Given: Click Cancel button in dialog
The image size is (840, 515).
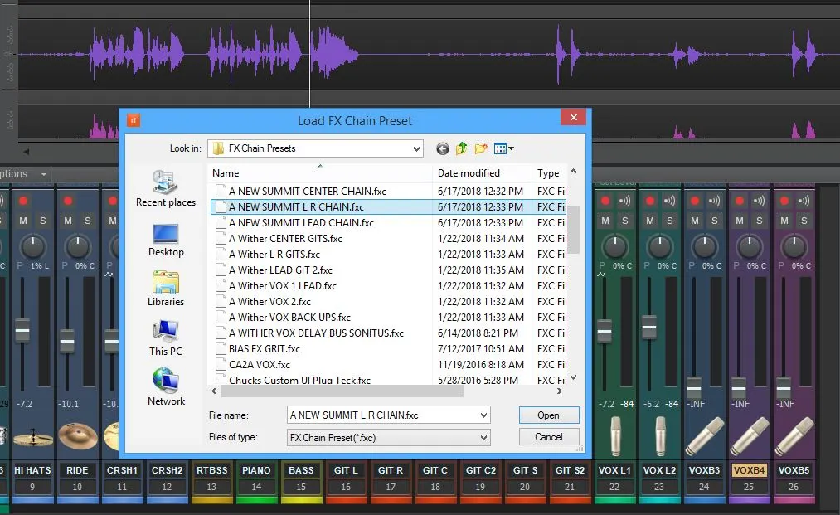Looking at the screenshot, I should pyautogui.click(x=549, y=437).
